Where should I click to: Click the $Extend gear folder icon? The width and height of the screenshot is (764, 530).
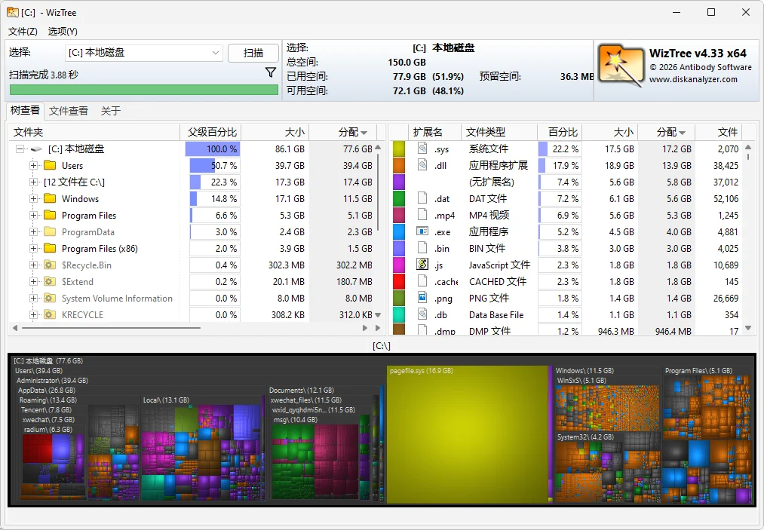pos(50,281)
